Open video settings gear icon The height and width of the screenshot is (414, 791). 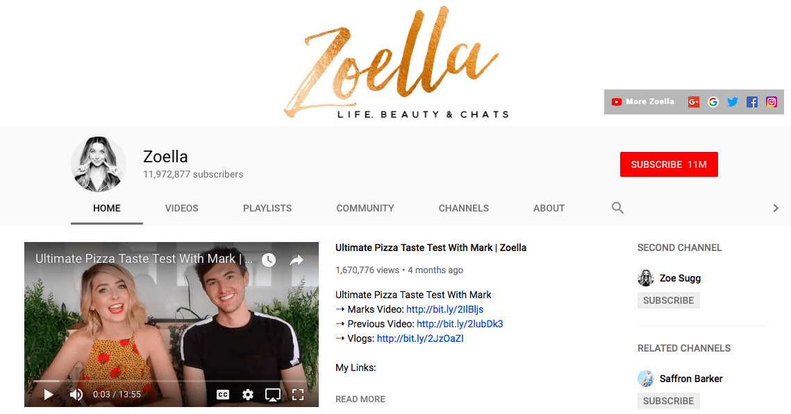(x=248, y=395)
